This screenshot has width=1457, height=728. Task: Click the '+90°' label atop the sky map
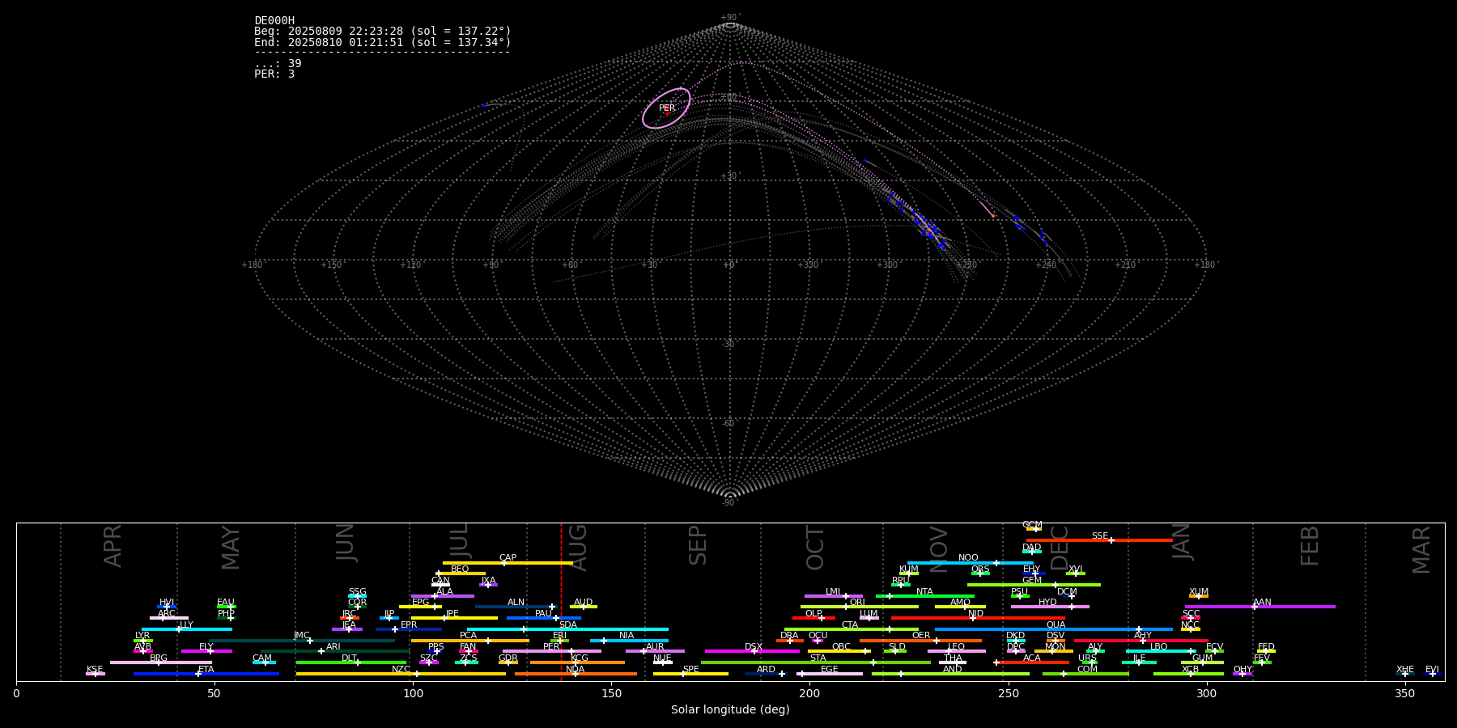(x=730, y=17)
